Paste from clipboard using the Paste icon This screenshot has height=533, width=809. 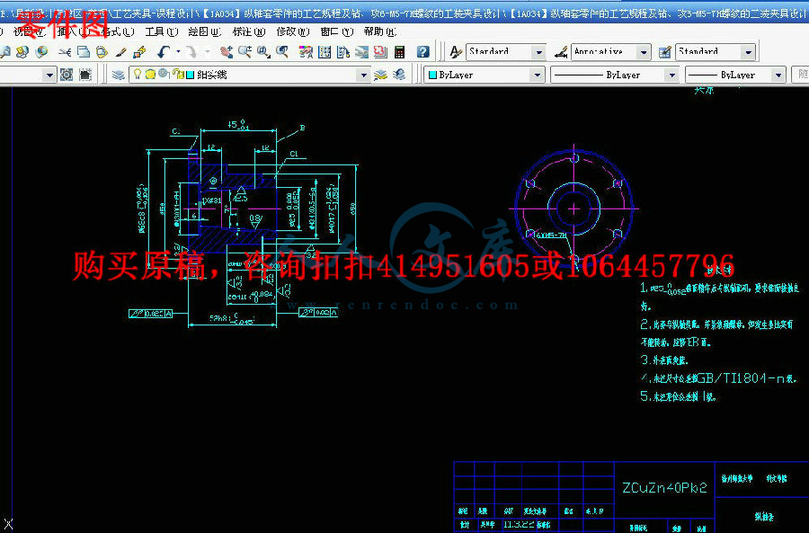click(102, 51)
